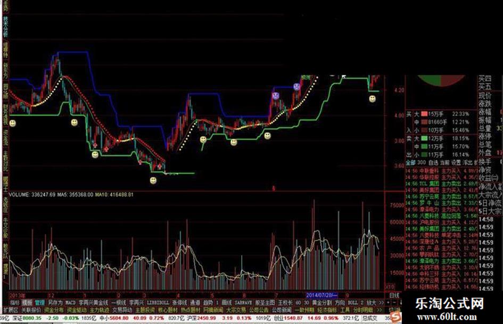Open the 交易异动 trading anomaly tab
Image resolution: width=503 pixels, height=324 pixels.
[122, 310]
